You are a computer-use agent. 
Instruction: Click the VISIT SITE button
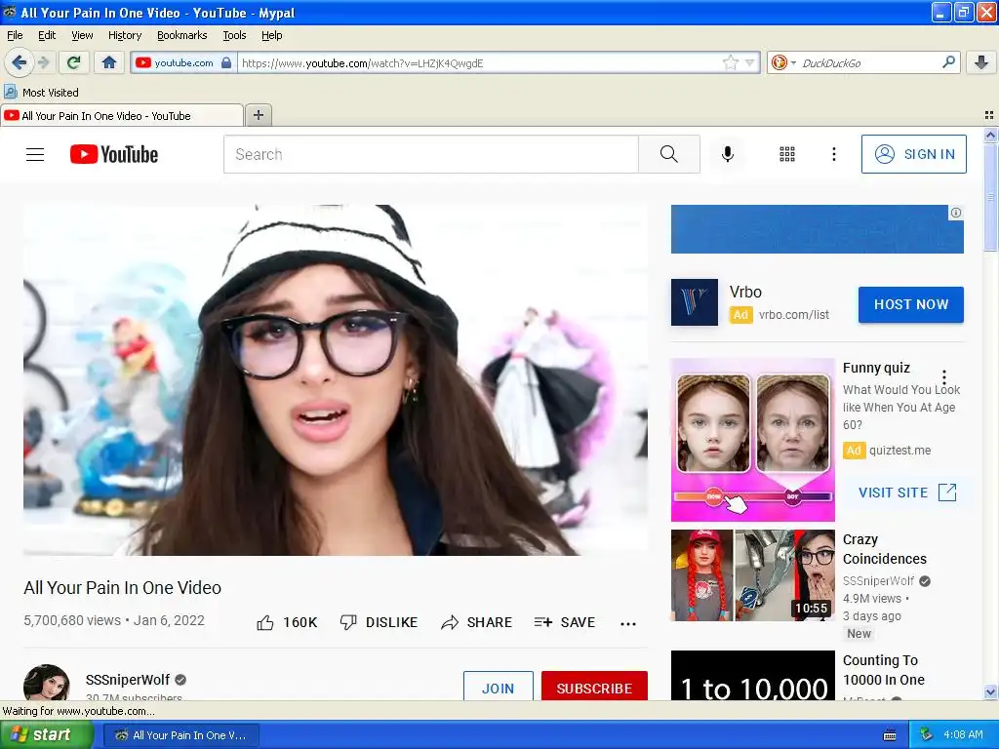[x=907, y=493]
